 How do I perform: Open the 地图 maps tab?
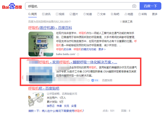[x=129, y=14]
